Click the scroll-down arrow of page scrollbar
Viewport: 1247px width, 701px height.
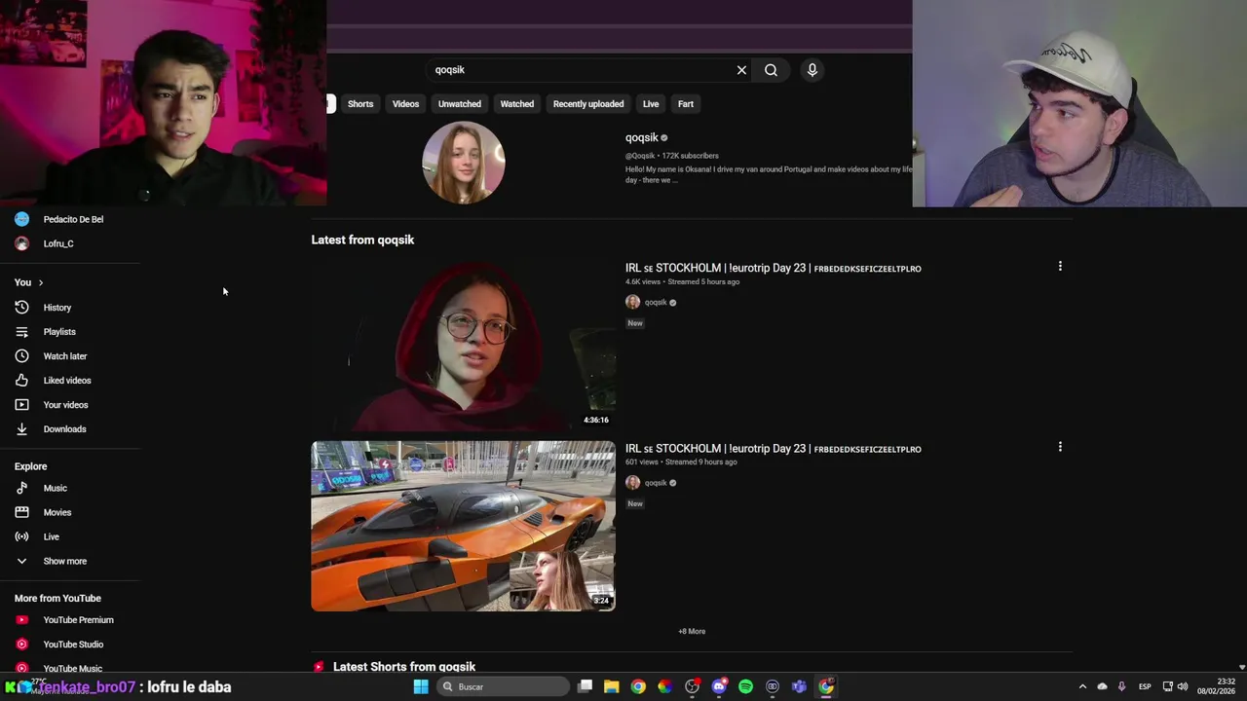pyautogui.click(x=1241, y=668)
